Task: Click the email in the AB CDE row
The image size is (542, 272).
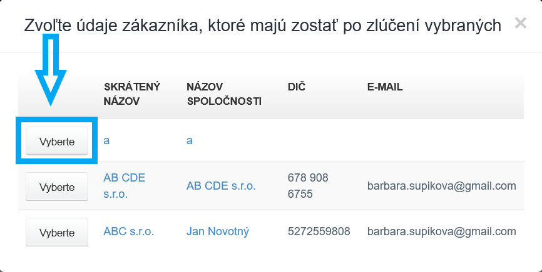Action: [x=441, y=186]
